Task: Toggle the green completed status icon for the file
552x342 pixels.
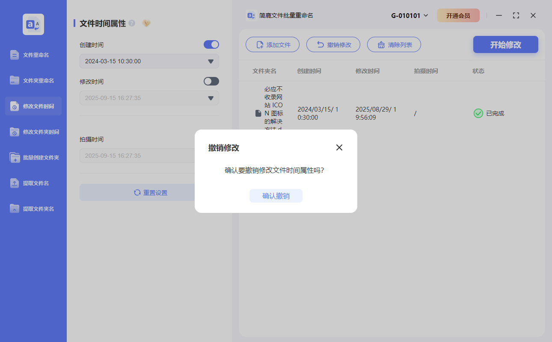Action: point(478,113)
